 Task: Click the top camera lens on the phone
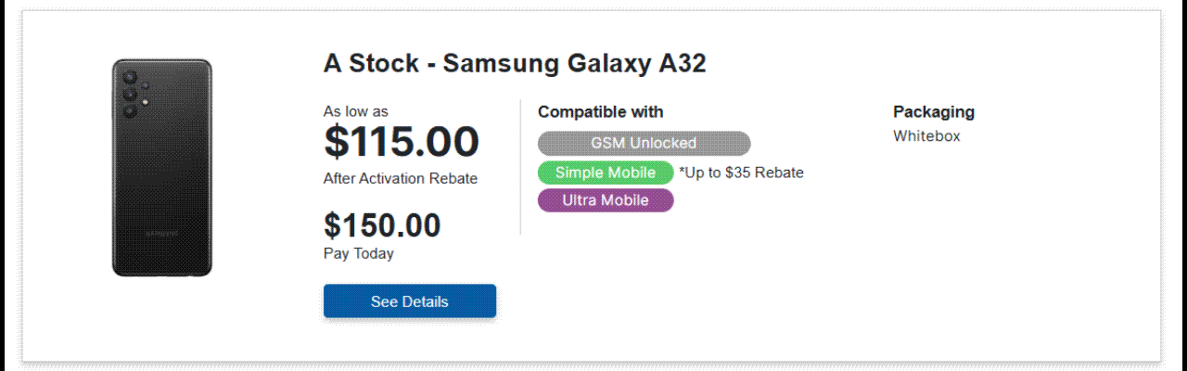coord(130,78)
